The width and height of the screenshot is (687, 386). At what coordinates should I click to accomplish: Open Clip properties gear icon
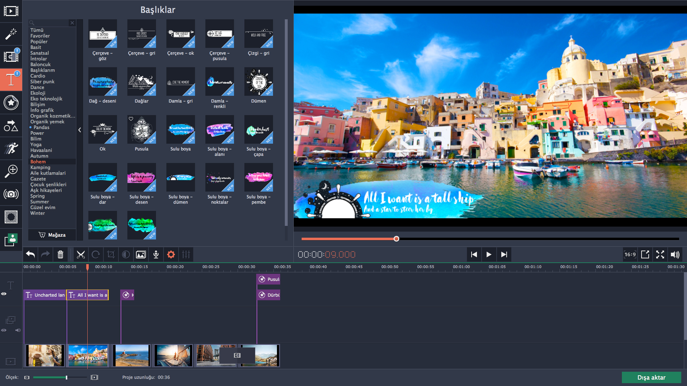[171, 254]
